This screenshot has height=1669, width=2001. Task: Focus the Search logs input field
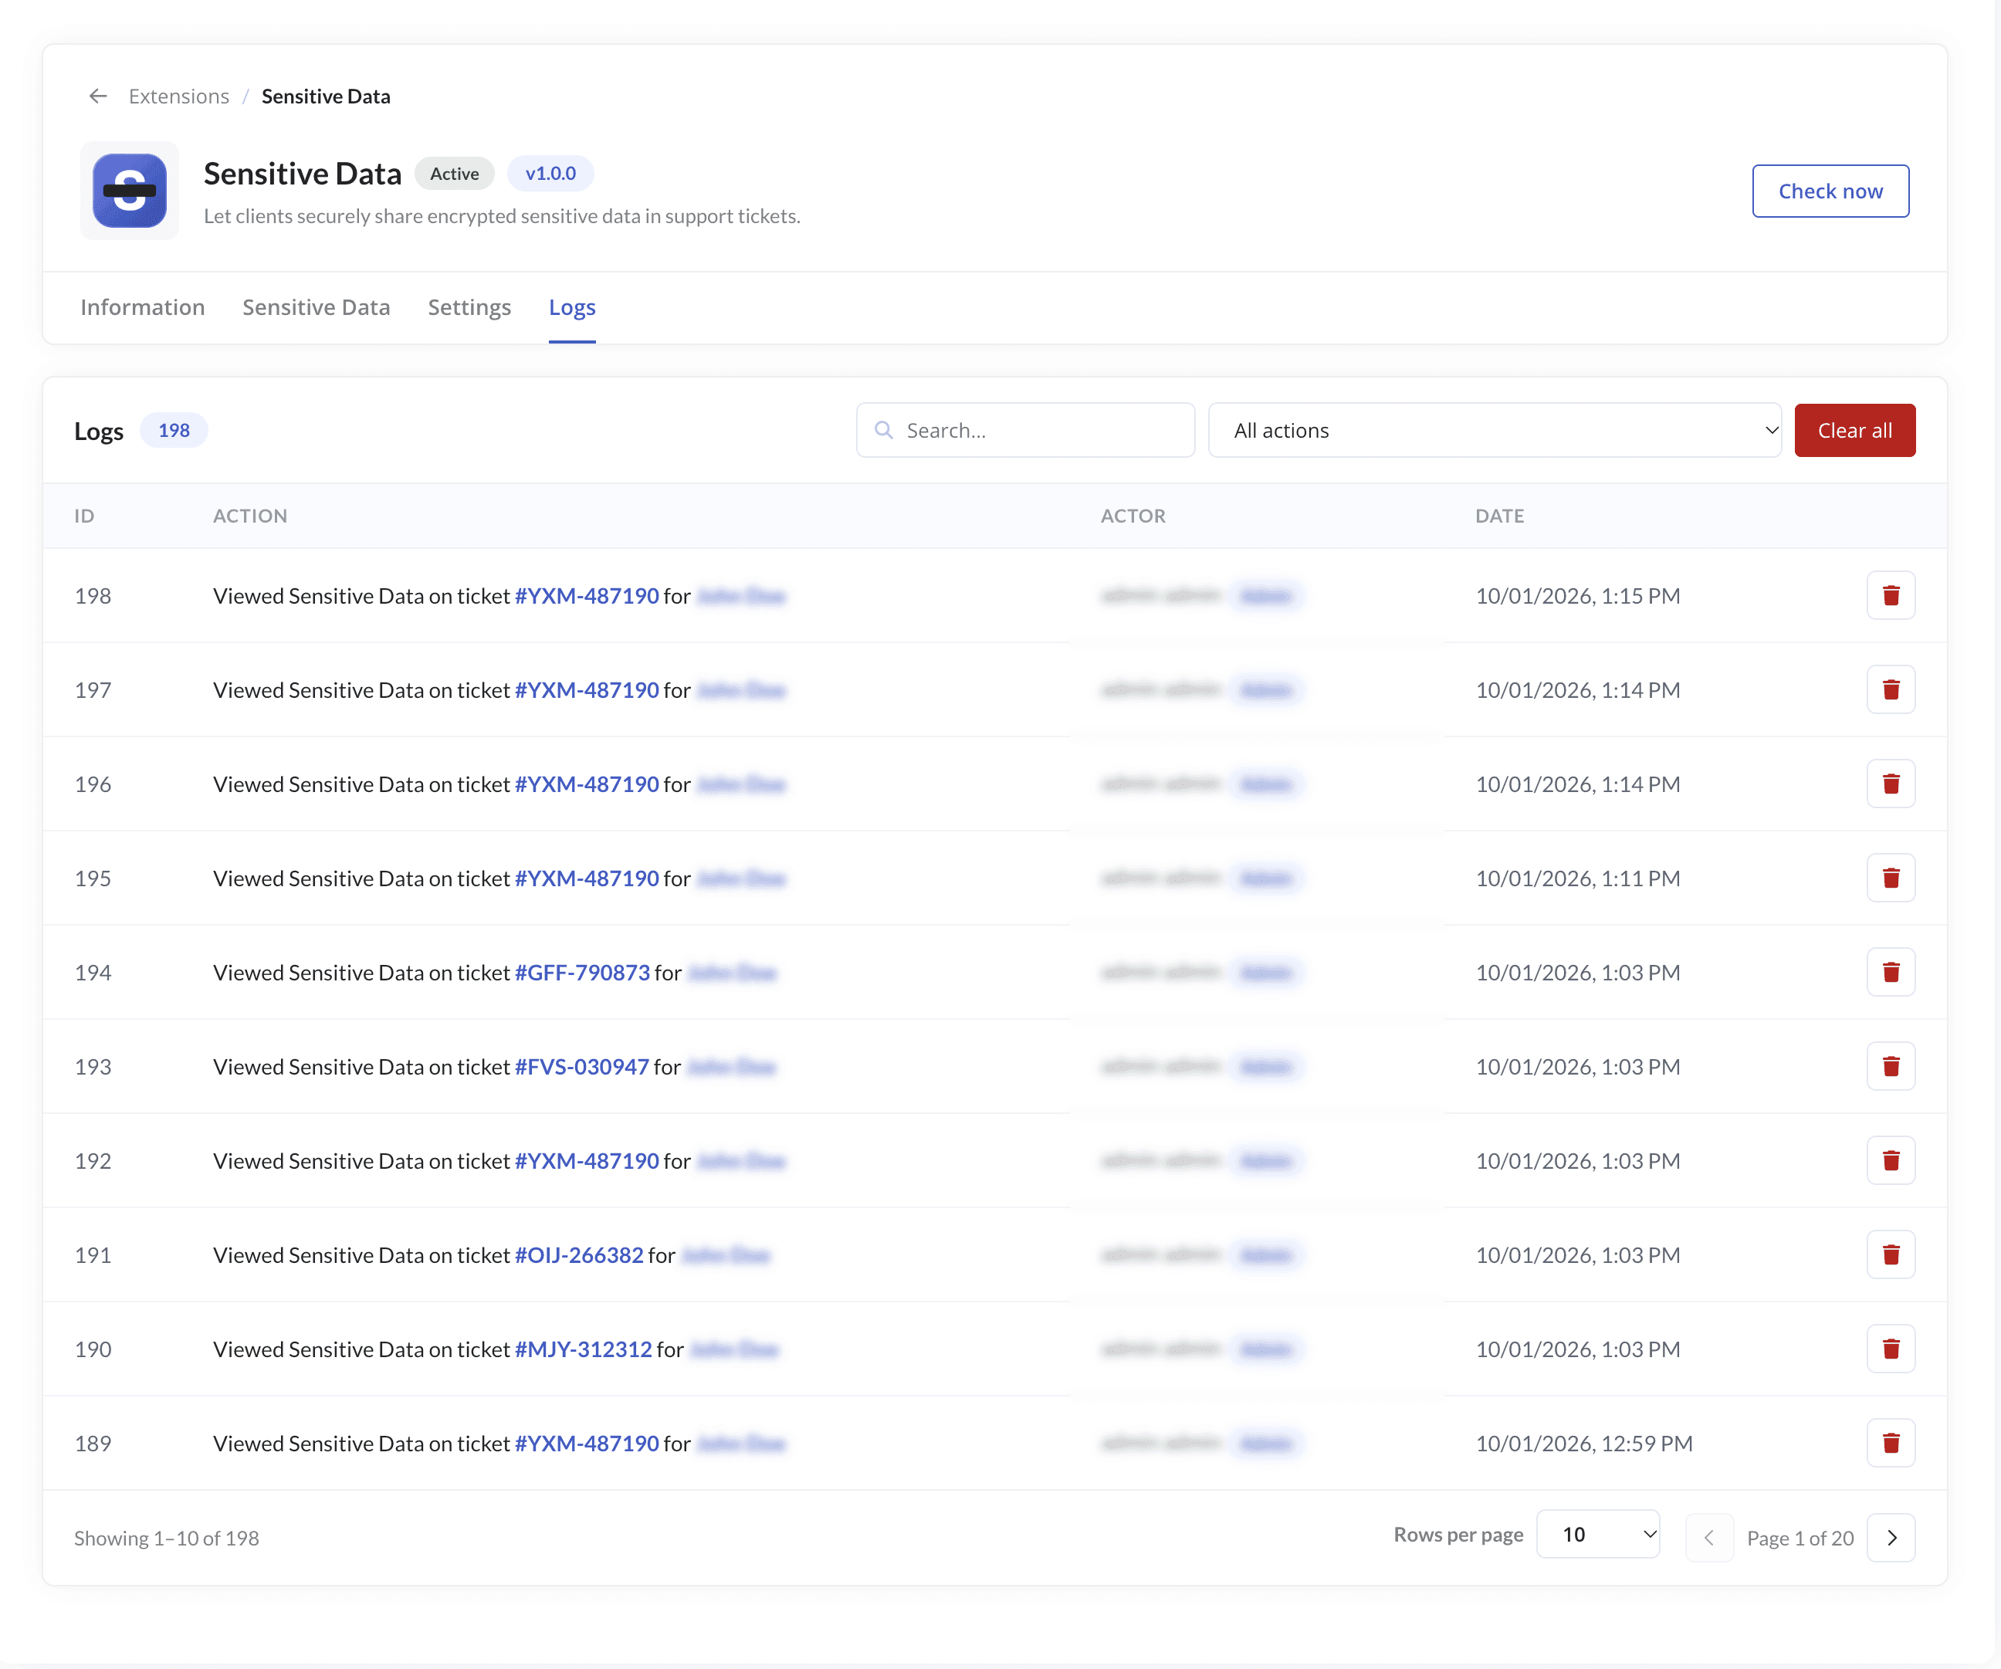(1025, 431)
